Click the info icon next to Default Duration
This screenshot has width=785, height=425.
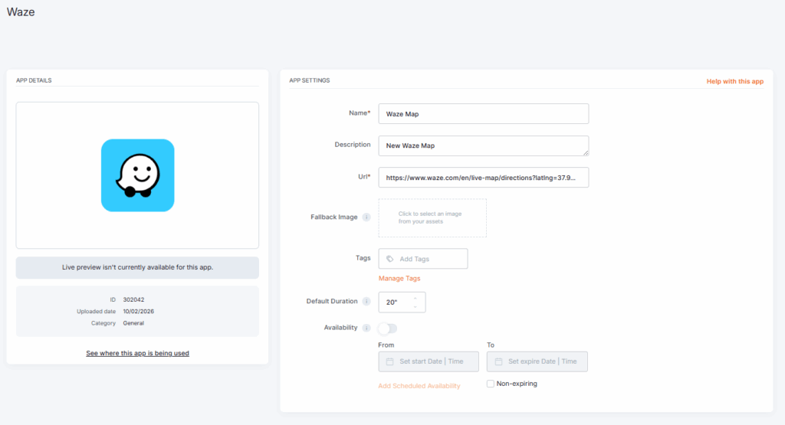point(366,302)
